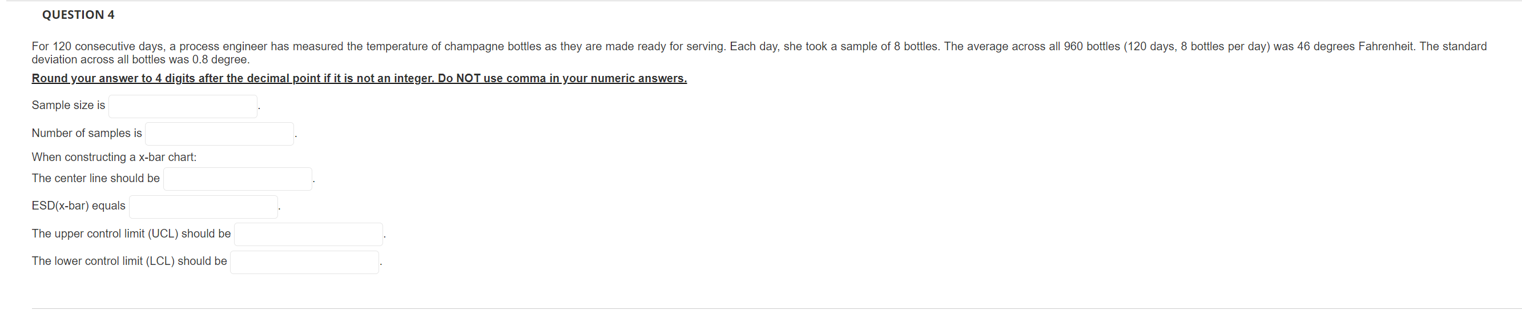Image resolution: width=1522 pixels, height=330 pixels.
Task: Click the upper control limit answer box
Action: point(308,234)
